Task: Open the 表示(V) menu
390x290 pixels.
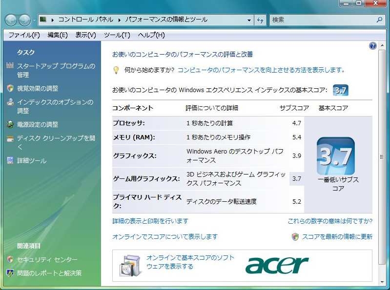Action: pos(85,35)
